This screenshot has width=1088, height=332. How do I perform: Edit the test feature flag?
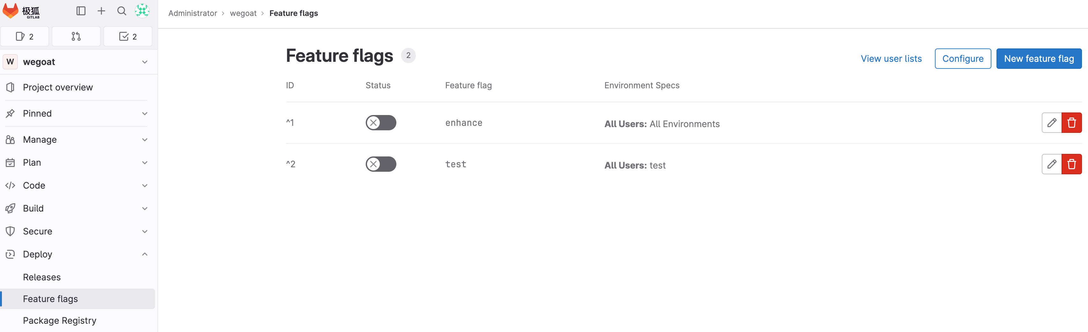click(x=1051, y=164)
